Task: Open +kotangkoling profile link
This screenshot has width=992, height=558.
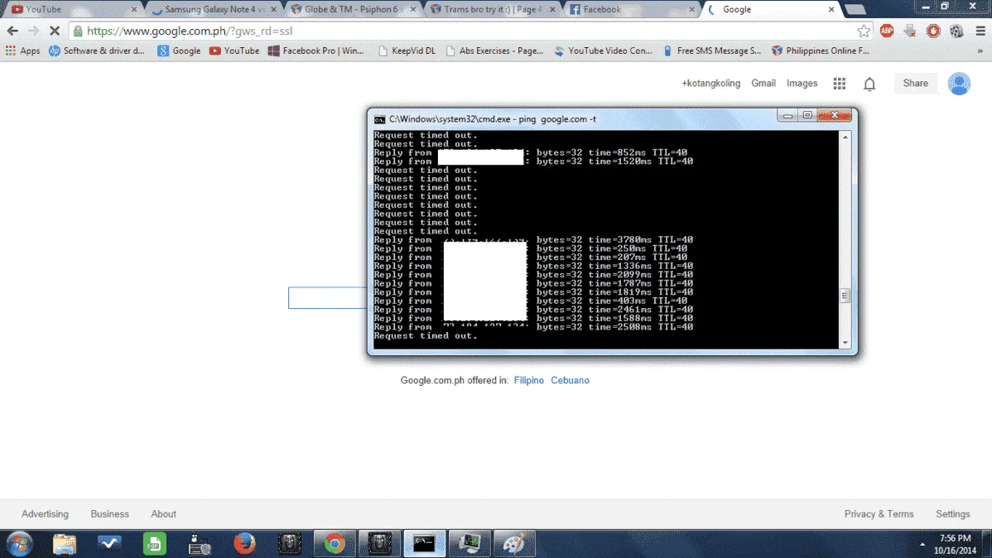Action: pos(710,84)
